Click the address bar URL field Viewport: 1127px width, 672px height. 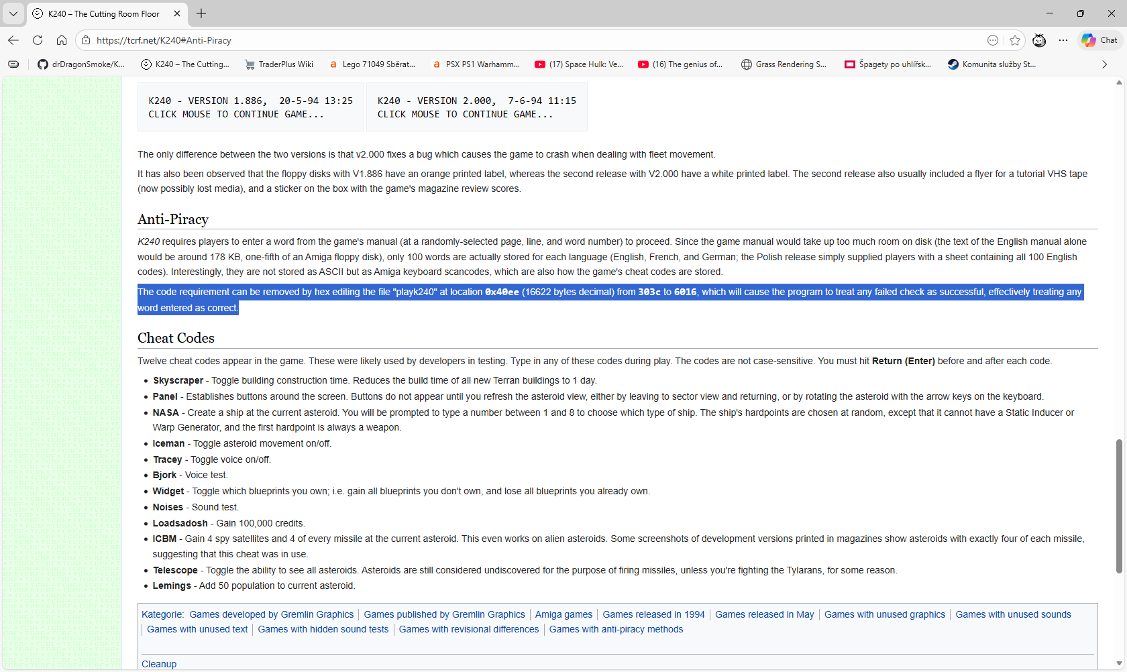click(470, 40)
